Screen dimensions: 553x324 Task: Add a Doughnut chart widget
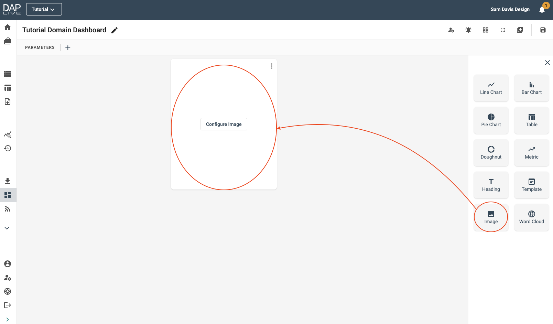[491, 153]
